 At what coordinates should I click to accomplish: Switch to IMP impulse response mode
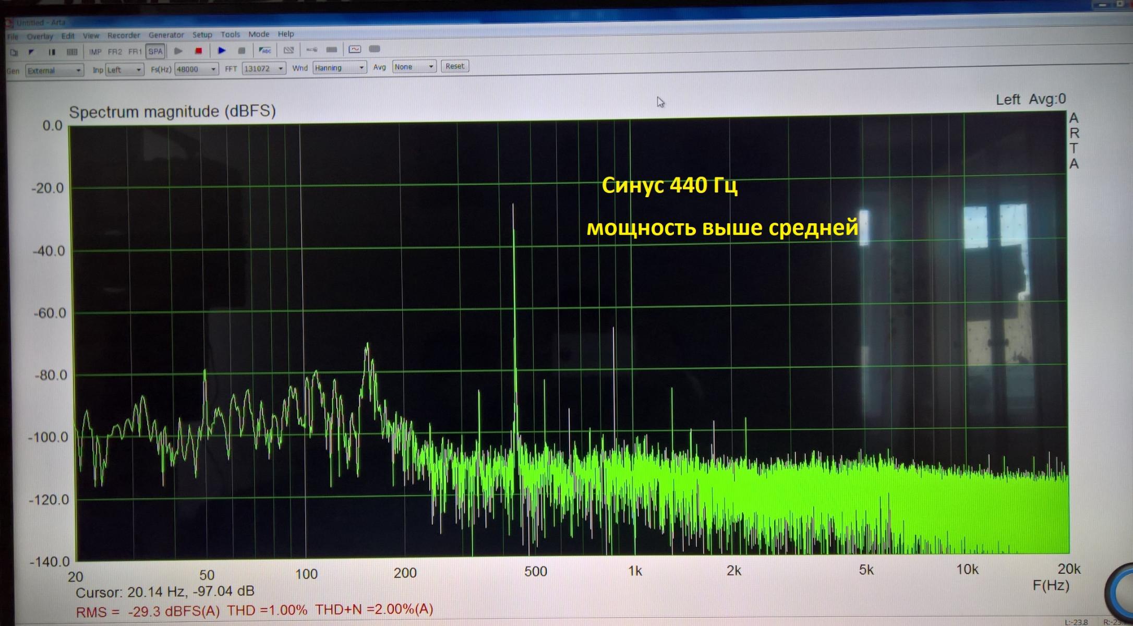[95, 52]
